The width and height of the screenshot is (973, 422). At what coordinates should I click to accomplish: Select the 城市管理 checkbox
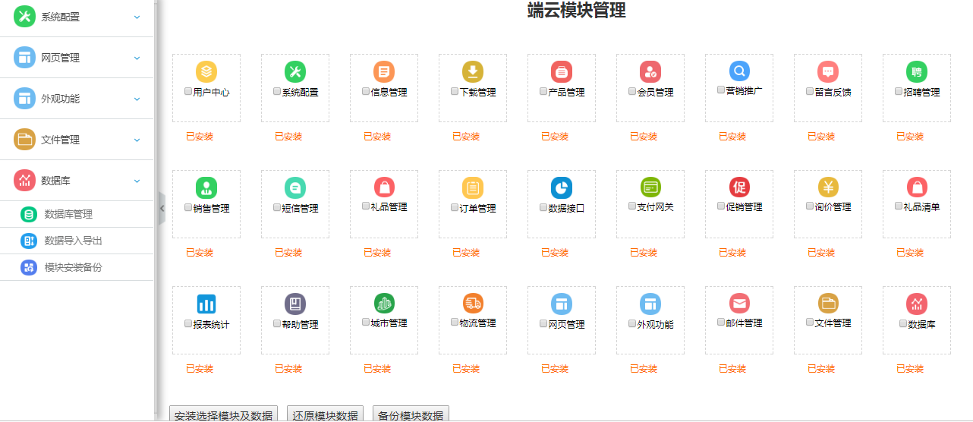tap(366, 322)
